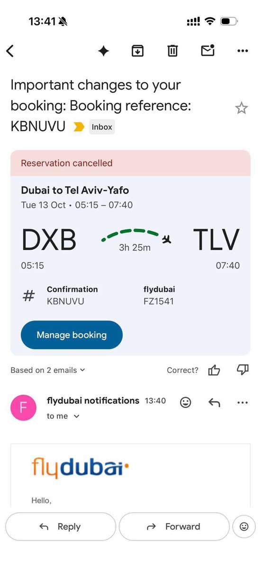Click the bottom Forward button
Viewport: 261px width, 568px height.
coord(174,526)
